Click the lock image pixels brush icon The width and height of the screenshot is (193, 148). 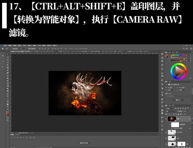pos(172,114)
